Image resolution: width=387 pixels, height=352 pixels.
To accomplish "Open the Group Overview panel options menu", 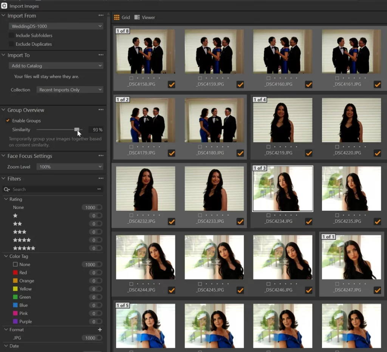I will coord(101,110).
